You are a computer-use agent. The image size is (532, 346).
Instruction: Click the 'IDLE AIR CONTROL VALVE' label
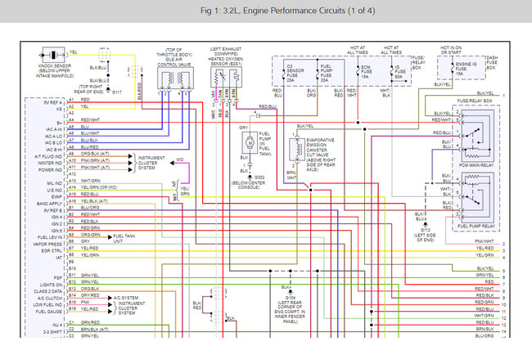point(174,61)
